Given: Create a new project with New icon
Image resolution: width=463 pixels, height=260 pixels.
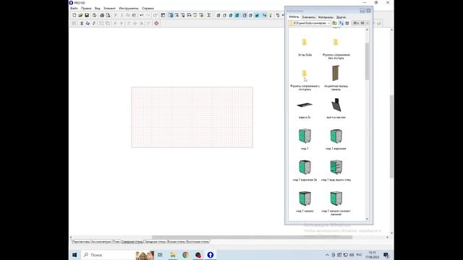Looking at the screenshot, I should pos(74,15).
